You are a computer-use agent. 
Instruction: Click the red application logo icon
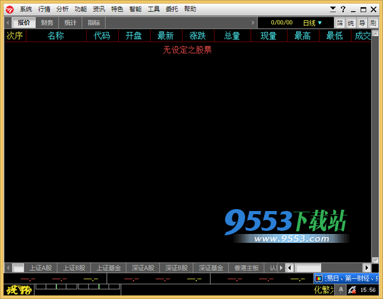pos(10,10)
